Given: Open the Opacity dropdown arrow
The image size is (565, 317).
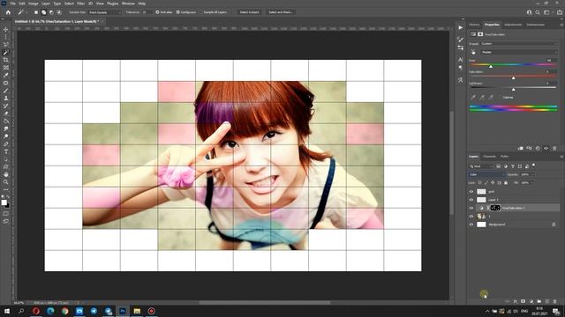Looking at the screenshot, I should (533, 174).
